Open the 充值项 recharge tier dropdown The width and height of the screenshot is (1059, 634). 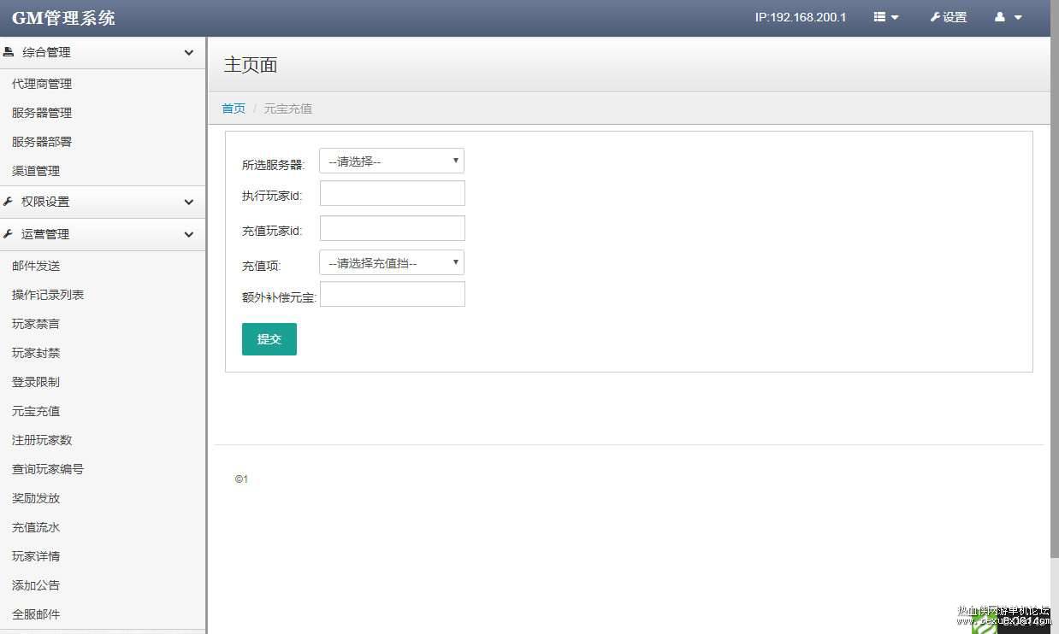point(392,262)
